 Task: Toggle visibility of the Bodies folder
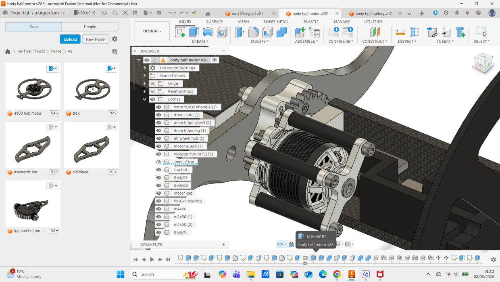click(x=153, y=99)
